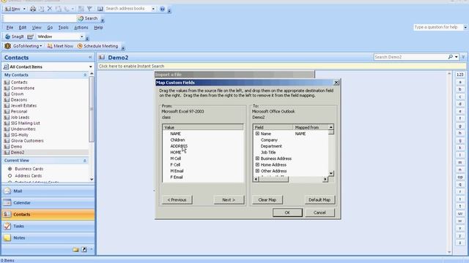Click the Search Demo2 input field
469x263 pixels.
[410, 57]
